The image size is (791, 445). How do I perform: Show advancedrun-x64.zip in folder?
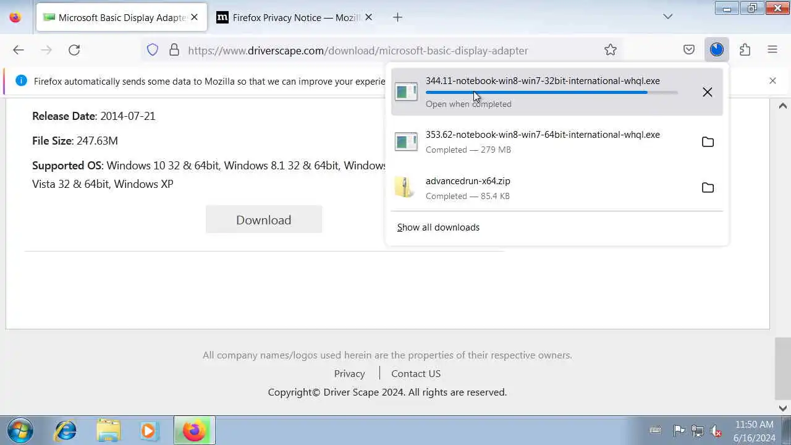tap(708, 188)
